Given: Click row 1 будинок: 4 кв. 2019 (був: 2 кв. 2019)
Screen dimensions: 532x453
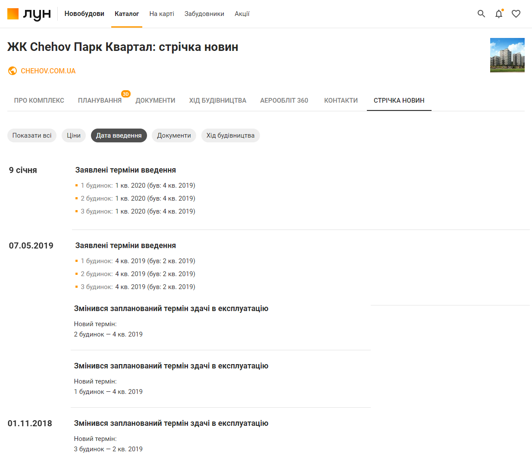Looking at the screenshot, I should tap(135, 261).
